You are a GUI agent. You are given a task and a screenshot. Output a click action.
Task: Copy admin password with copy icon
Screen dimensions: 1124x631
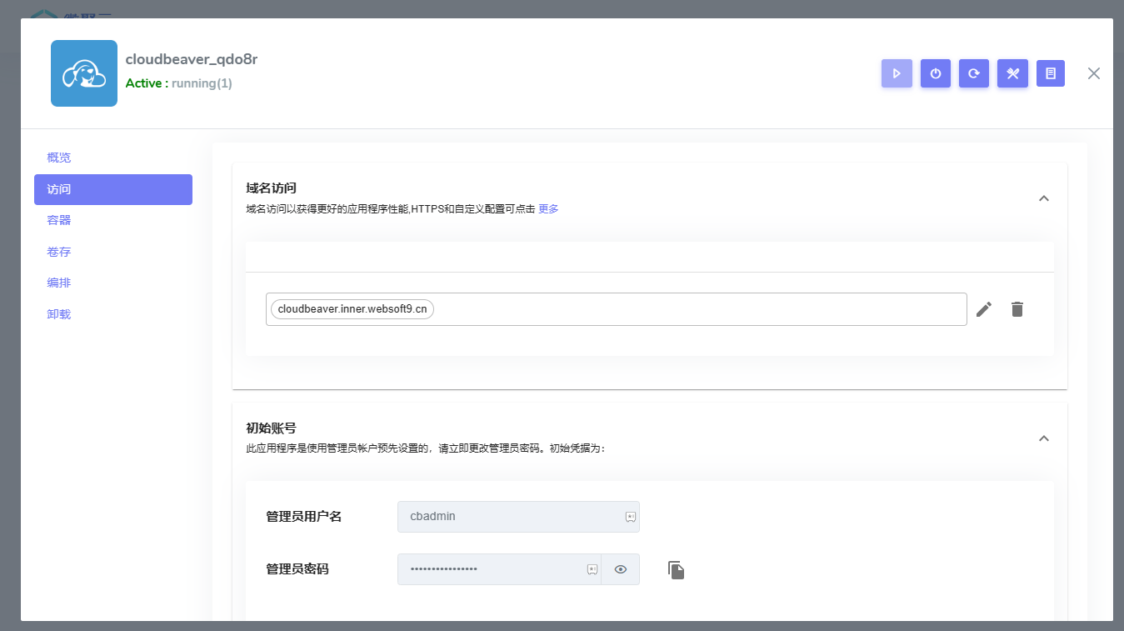pos(677,570)
